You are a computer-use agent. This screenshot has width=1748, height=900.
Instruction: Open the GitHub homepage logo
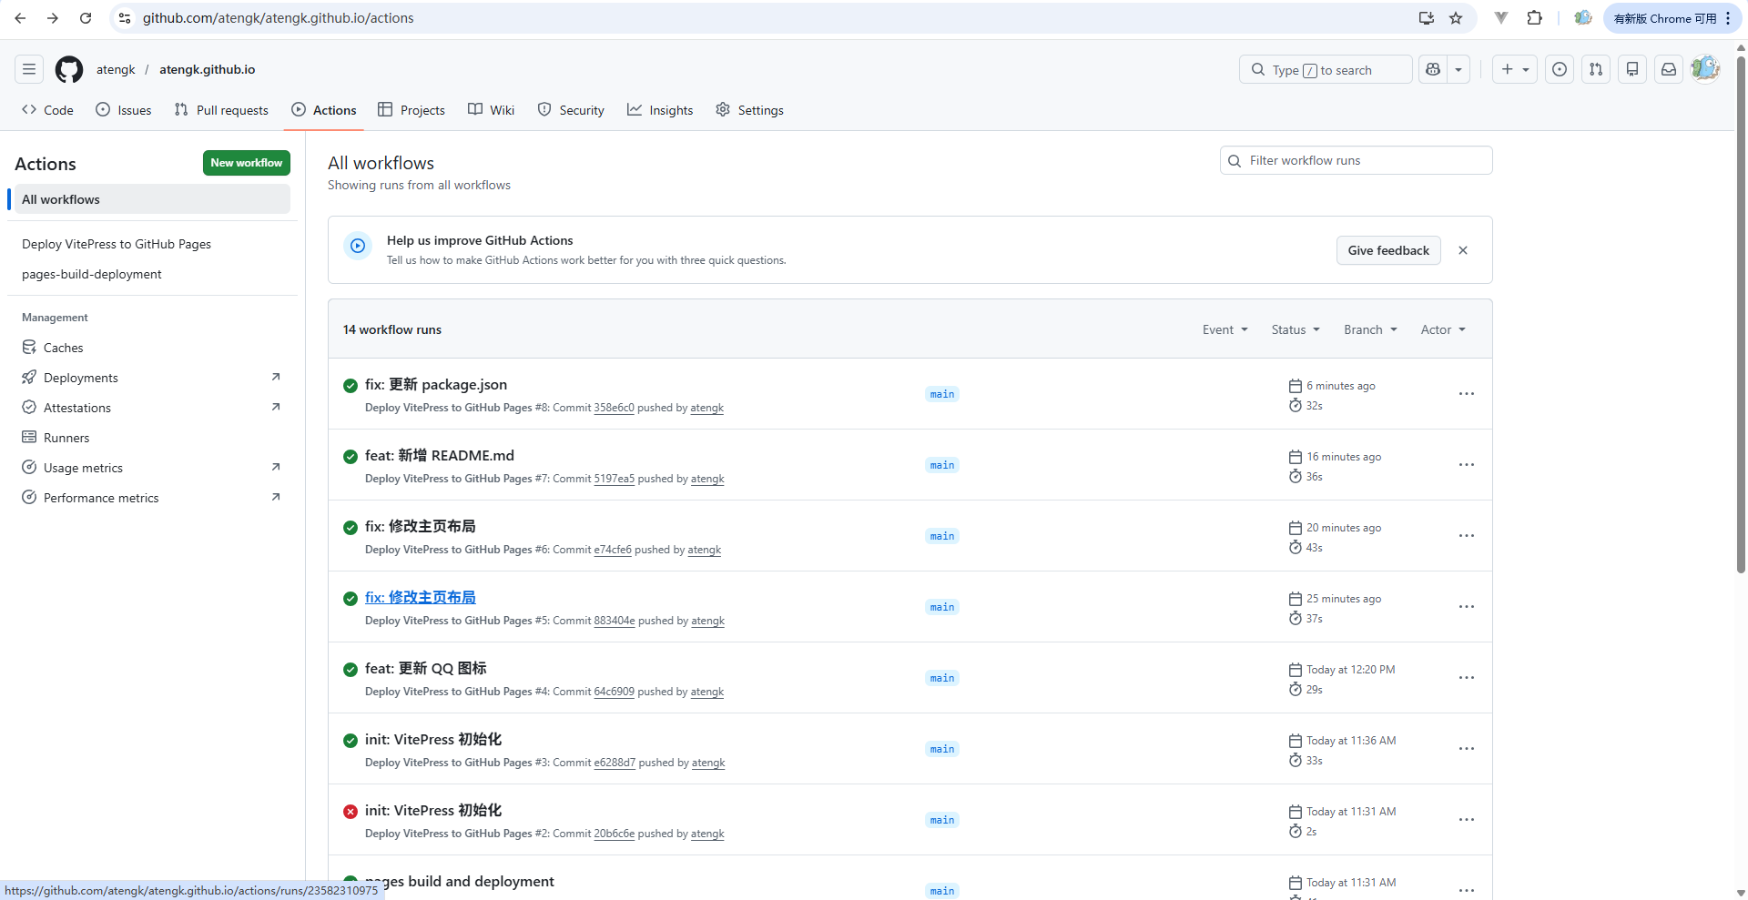(x=69, y=70)
